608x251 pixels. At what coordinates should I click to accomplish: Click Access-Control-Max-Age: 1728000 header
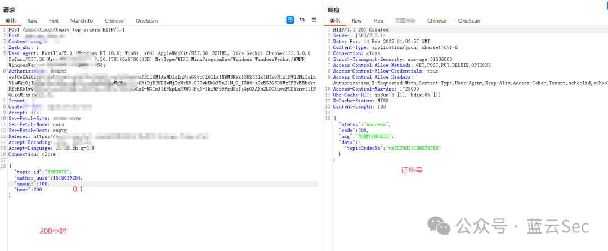tap(375, 89)
